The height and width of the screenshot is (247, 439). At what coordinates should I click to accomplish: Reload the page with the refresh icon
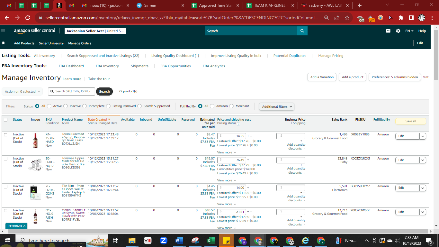pyautogui.click(x=28, y=18)
